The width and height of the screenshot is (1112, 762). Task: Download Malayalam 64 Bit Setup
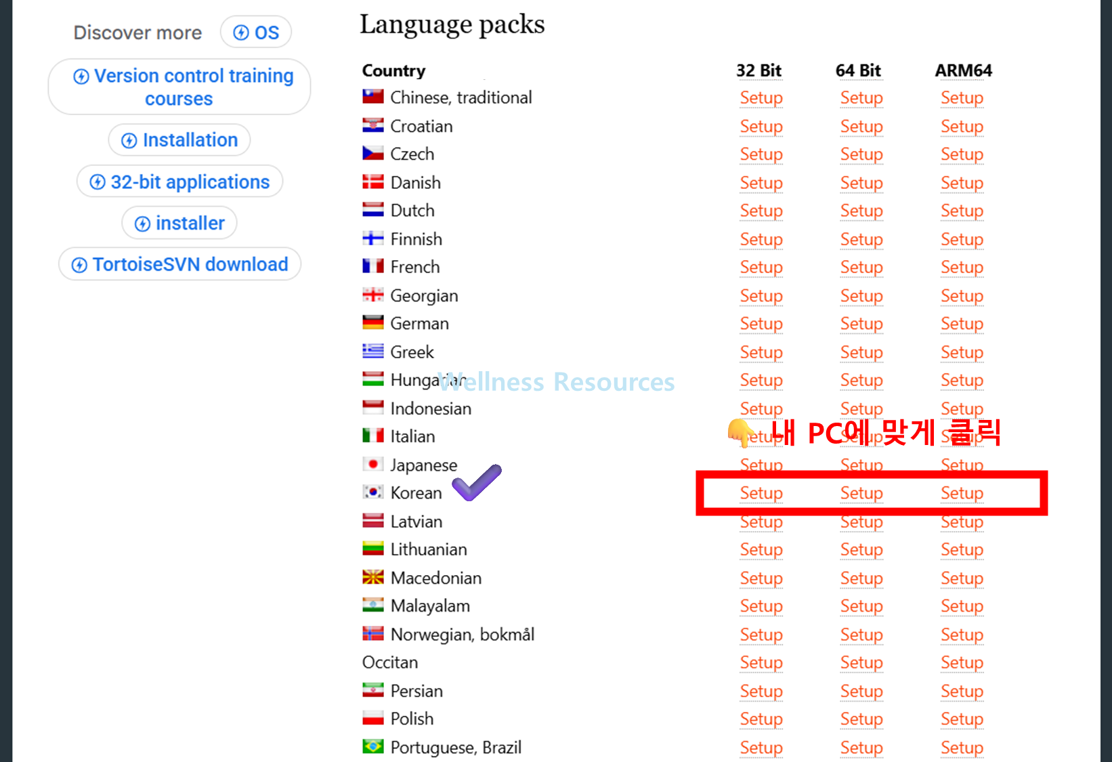click(x=861, y=606)
